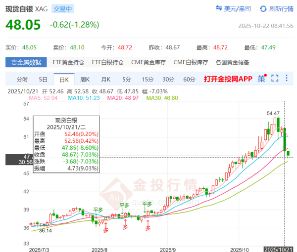Image resolution: width=297 pixels, height=252 pixels.
Task: Click the currency unit switch arrows icon
Action: [x=219, y=9]
